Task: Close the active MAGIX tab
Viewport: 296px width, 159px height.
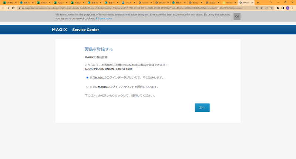Action: coord(252,3)
